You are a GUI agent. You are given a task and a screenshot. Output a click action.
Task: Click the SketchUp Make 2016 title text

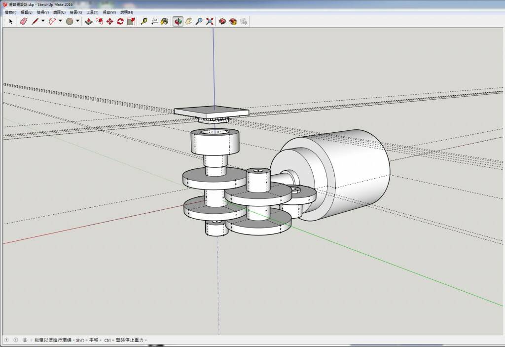(55, 4)
